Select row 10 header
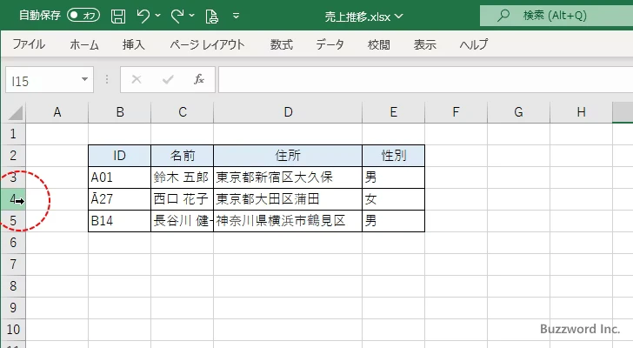 coord(13,330)
